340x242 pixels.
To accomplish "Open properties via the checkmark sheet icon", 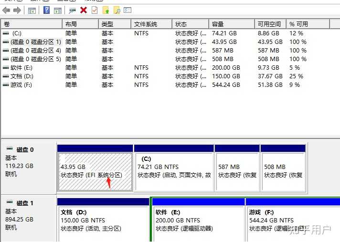I will click(95, 10).
